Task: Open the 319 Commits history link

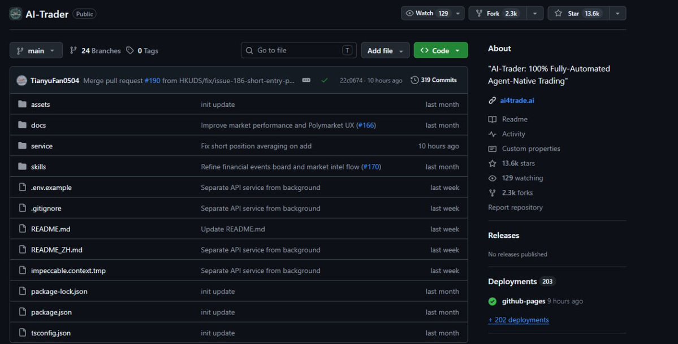Action: (434, 80)
